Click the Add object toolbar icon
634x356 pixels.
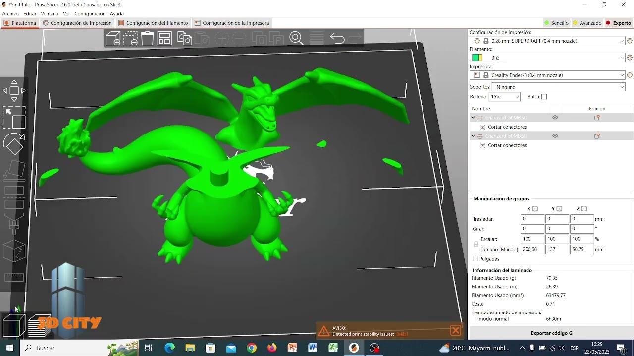click(x=113, y=38)
